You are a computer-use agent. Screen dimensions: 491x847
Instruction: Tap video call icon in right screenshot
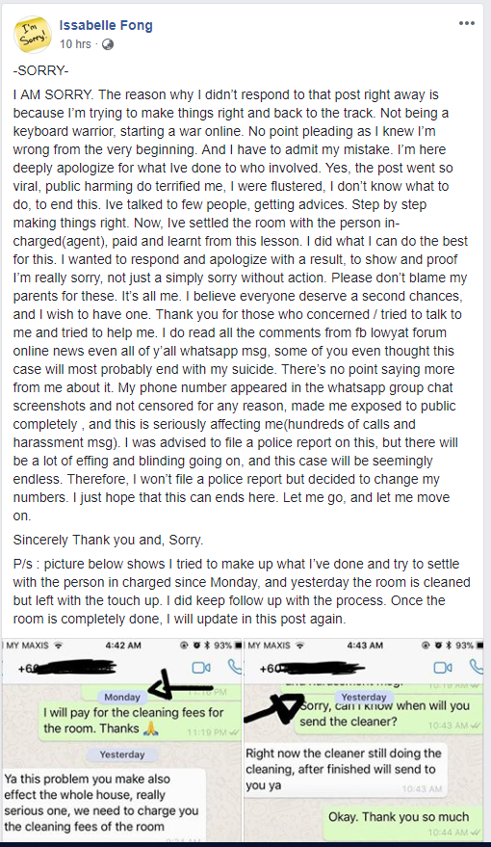443,668
